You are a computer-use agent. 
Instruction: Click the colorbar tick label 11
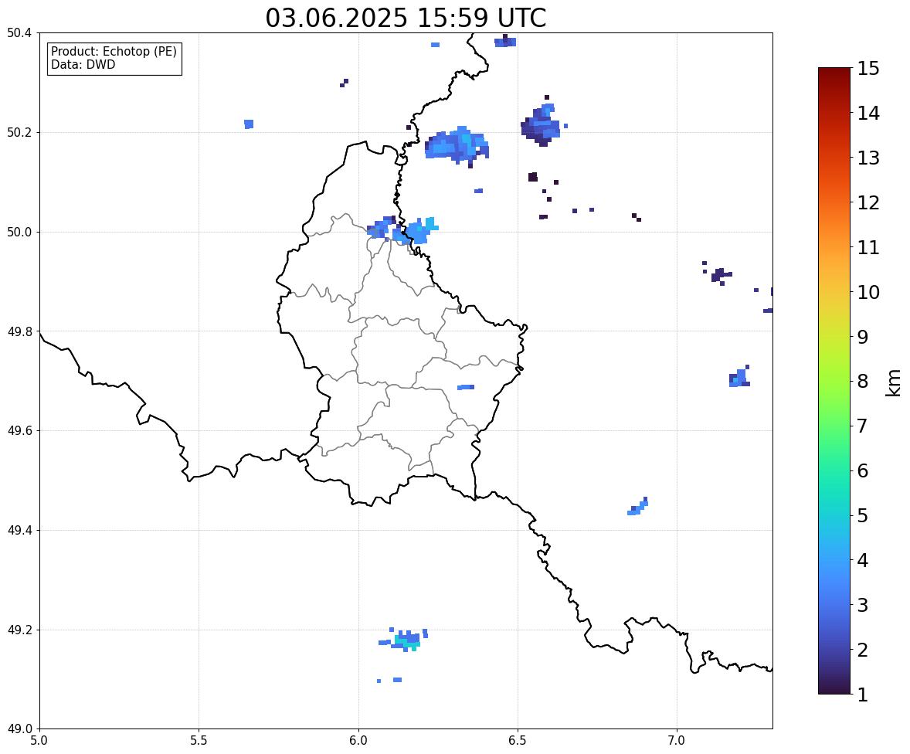(x=868, y=247)
